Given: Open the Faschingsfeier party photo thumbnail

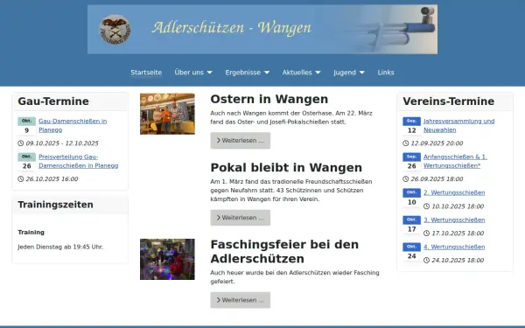Looking at the screenshot, I should click(167, 260).
